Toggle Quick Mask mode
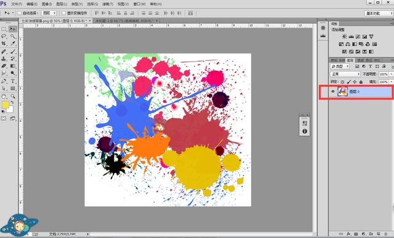 click(x=4, y=119)
